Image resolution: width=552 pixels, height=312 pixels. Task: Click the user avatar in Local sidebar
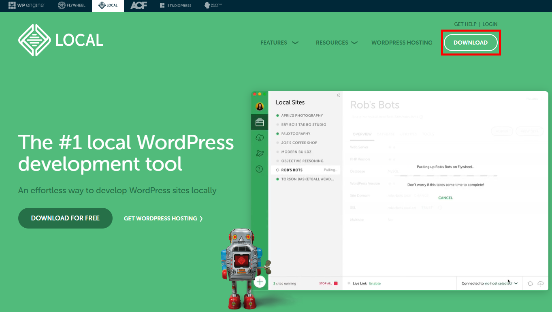(260, 107)
